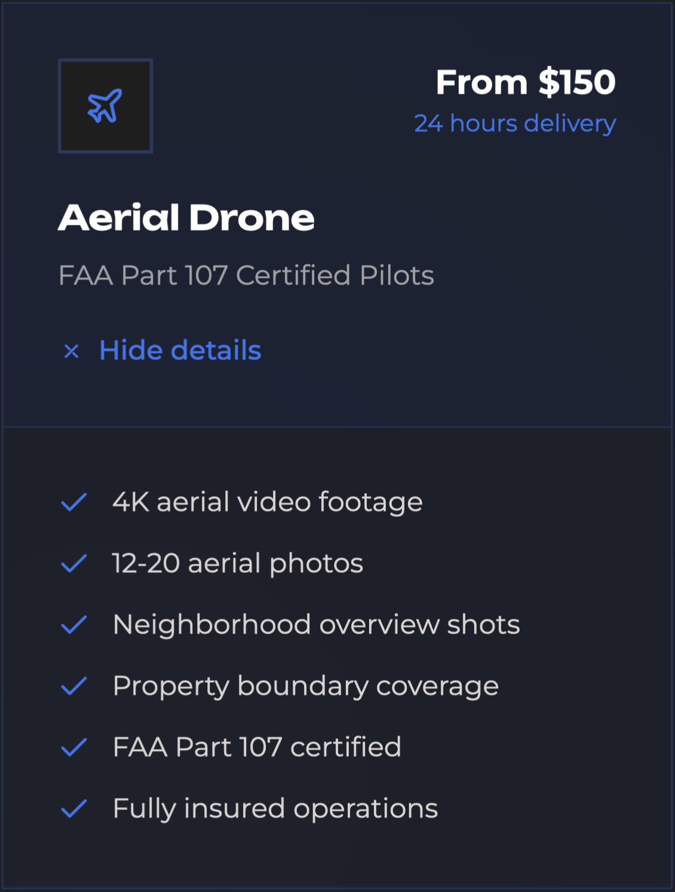
Task: Click the divider line above feature list
Action: coord(337,427)
